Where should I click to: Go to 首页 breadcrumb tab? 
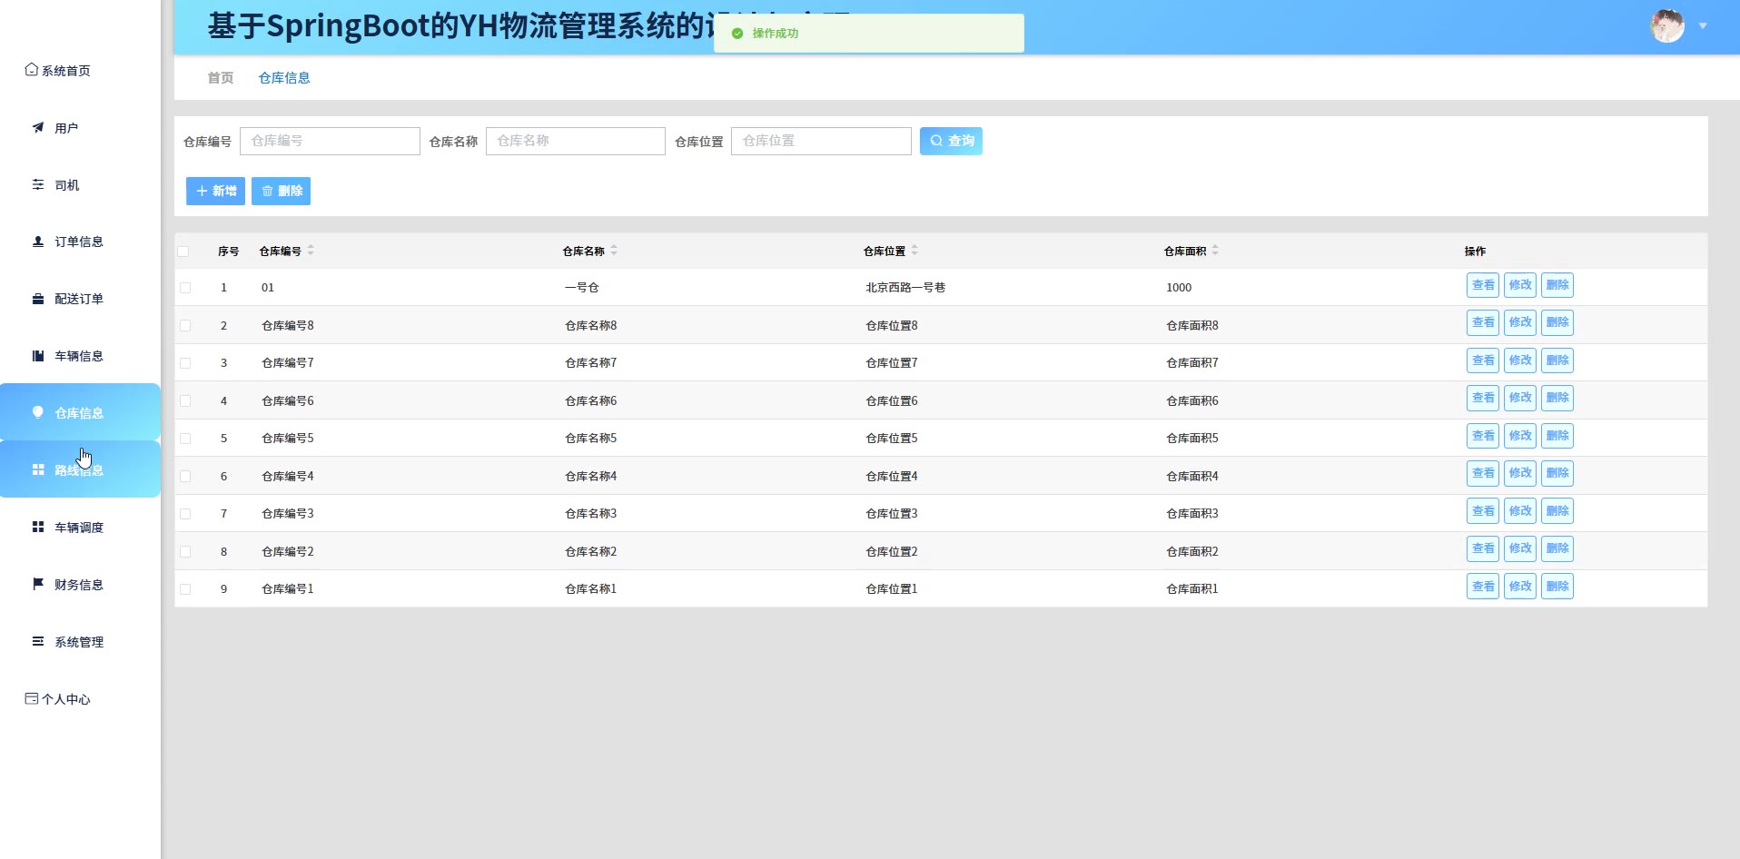[x=221, y=78]
